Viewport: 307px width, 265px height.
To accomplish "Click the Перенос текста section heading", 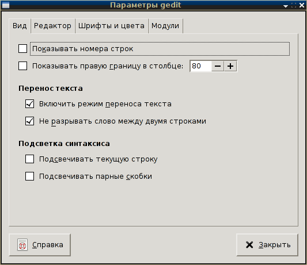I will (x=51, y=89).
